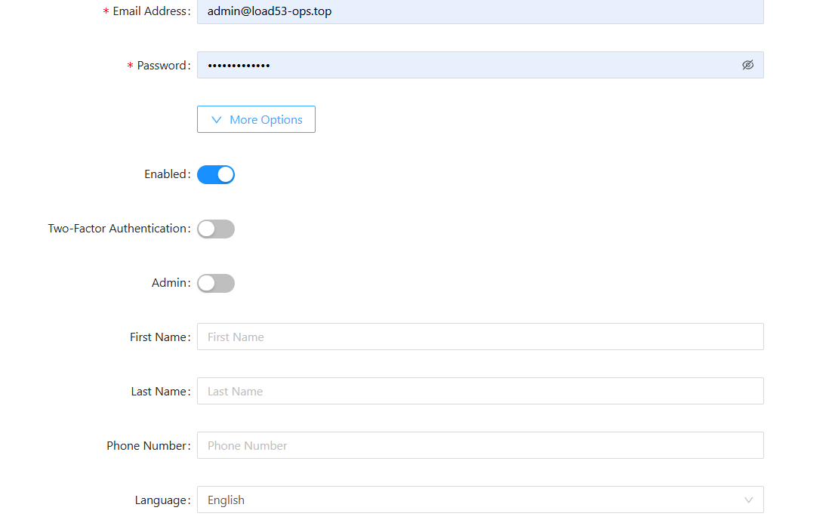Click the "Two-Factor Authentication" label text
The width and height of the screenshot is (835, 532).
coord(117,229)
